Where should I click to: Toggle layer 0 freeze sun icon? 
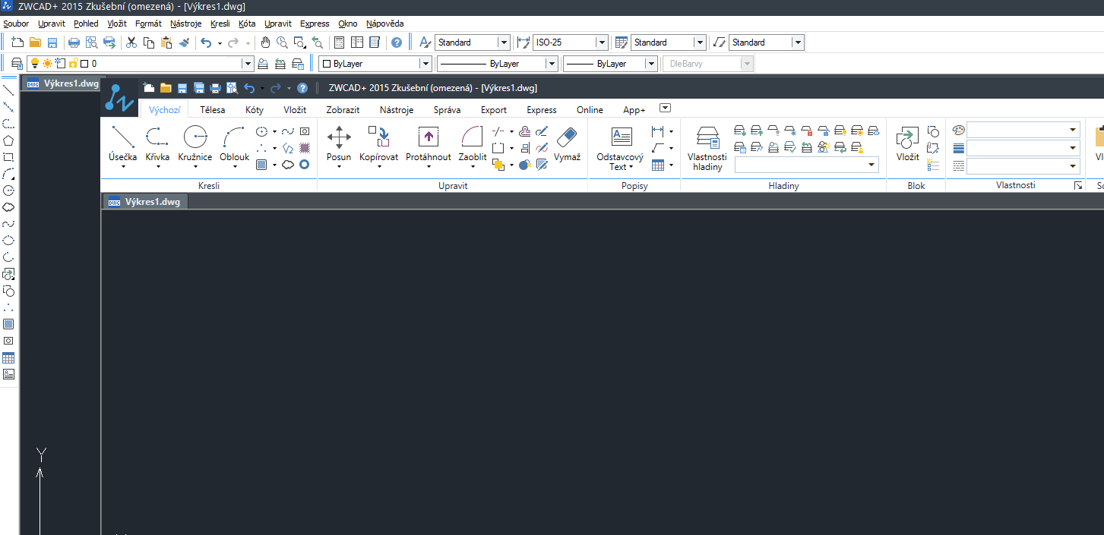click(47, 64)
